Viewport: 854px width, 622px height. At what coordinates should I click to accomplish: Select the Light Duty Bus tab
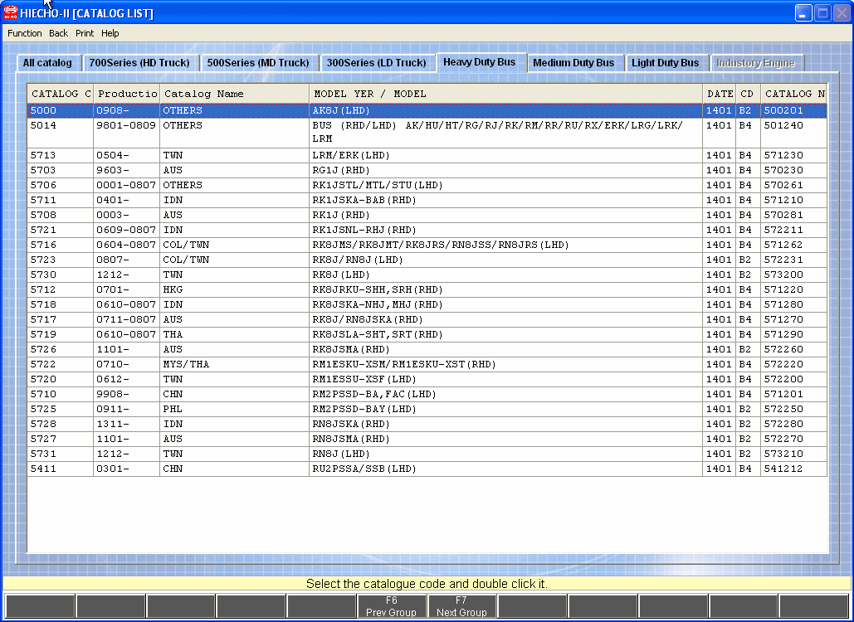point(665,63)
